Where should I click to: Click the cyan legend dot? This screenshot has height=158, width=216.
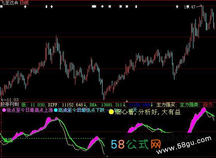56,110
